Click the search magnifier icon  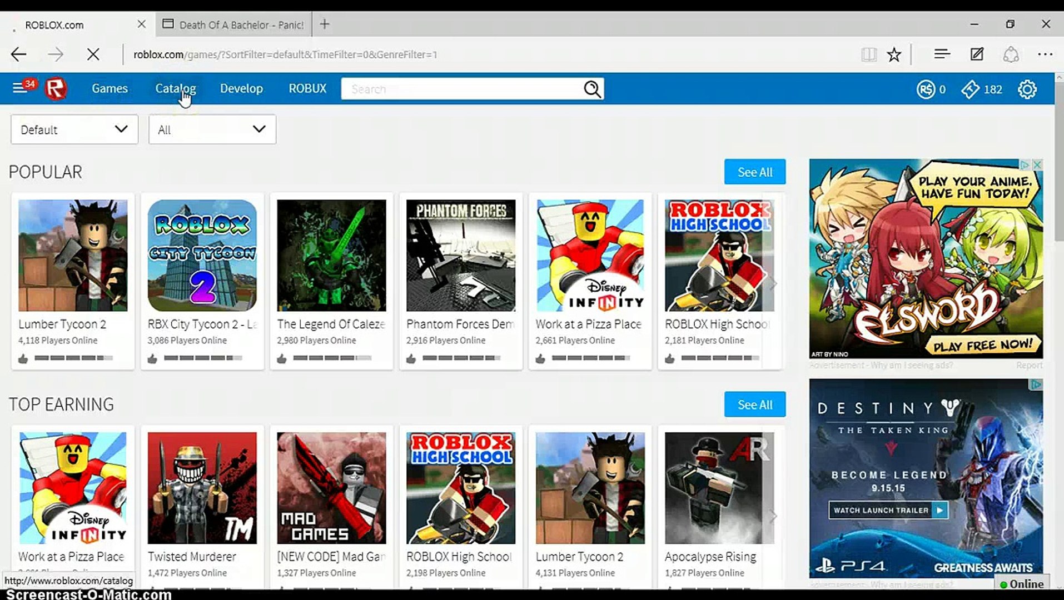coord(592,89)
